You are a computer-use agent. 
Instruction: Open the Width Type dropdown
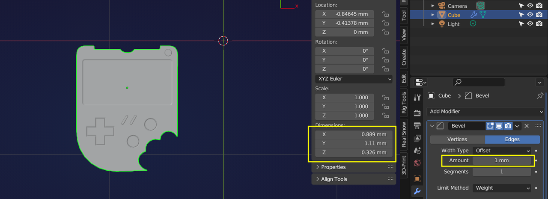click(501, 151)
